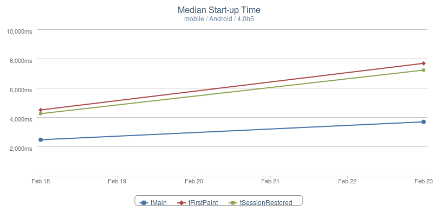Click the mobile / Android / 4.0b5 subtitle
The height and width of the screenshot is (211, 441).
tap(219, 19)
